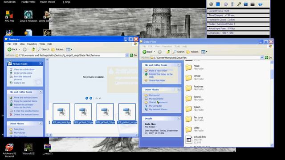Image resolution: width=285 pixels, height=160 pixels.
Task: Go up one level in the Data Files window
Action: click(168, 52)
